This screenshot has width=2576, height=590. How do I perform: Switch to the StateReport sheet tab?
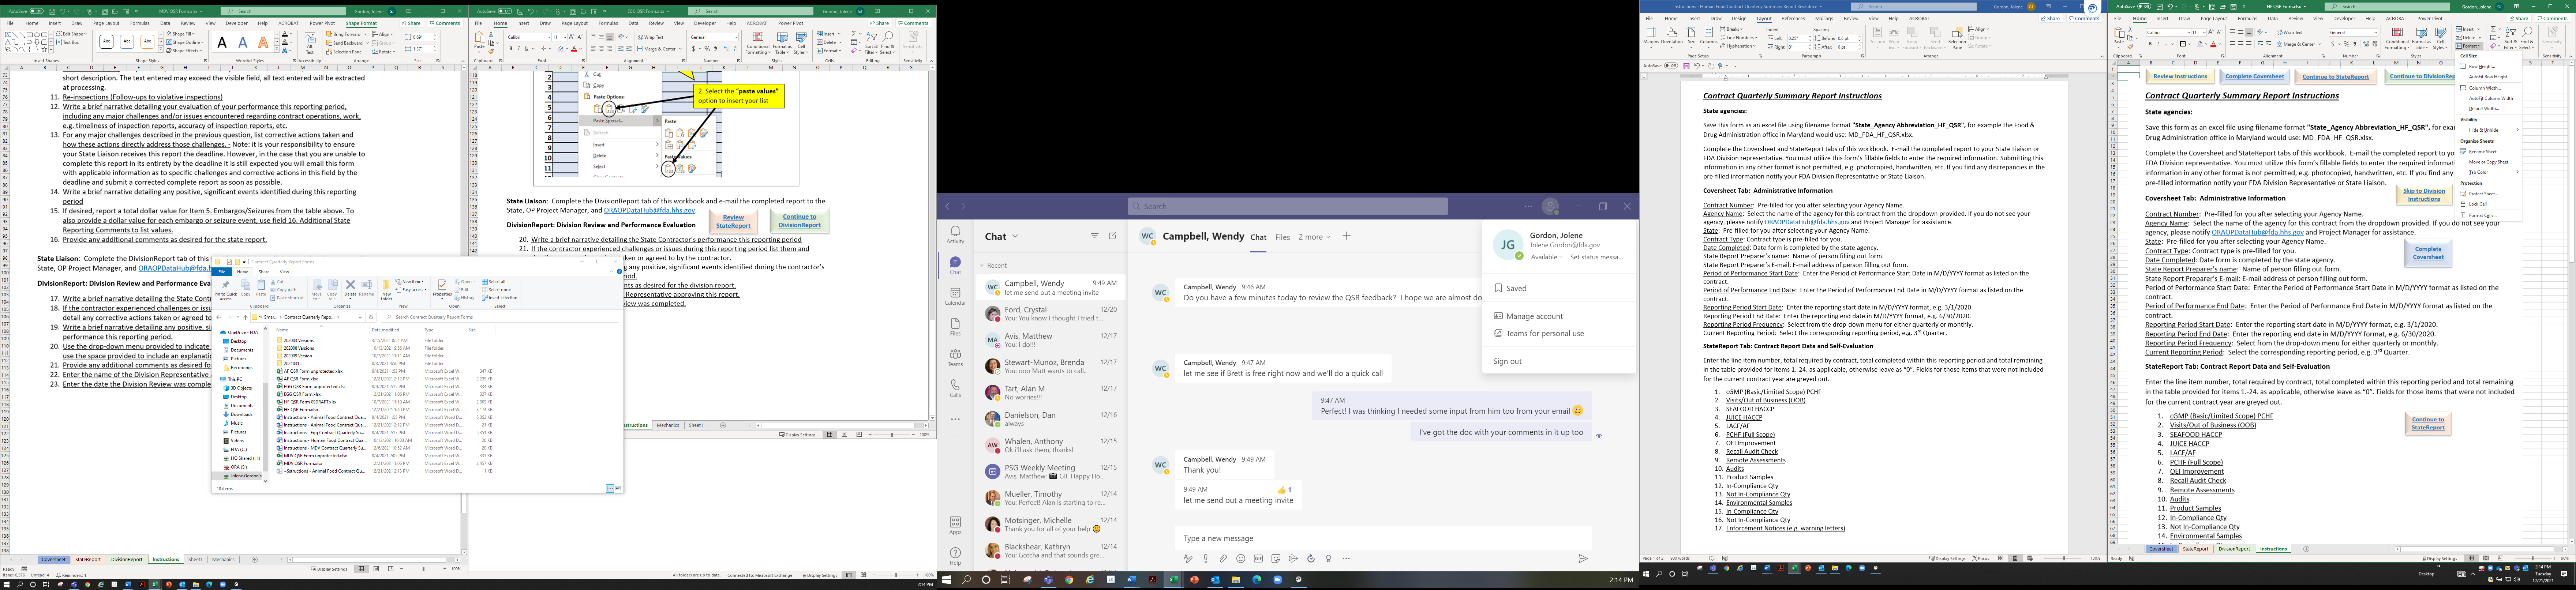pos(88,560)
